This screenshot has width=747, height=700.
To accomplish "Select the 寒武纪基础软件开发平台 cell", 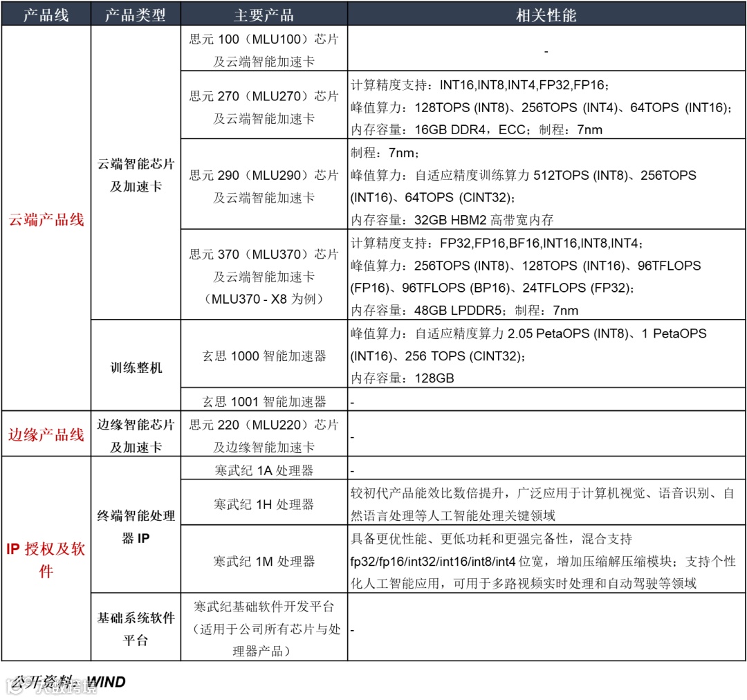I will (264, 627).
